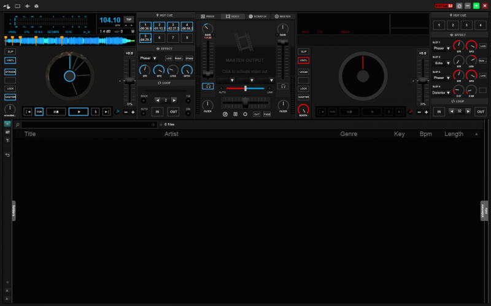Sort browser by Title column
The image size is (491, 306).
(x=30, y=134)
